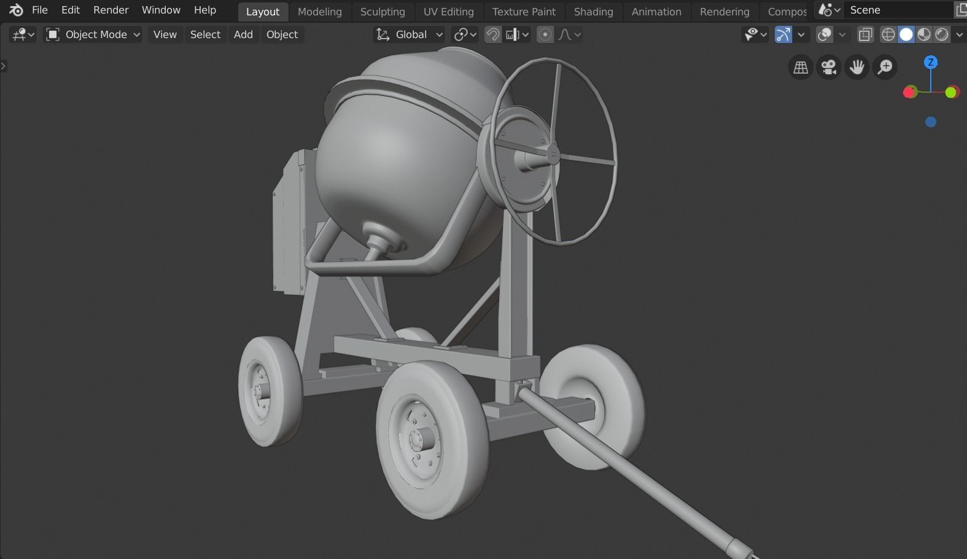Toggle proportional editing

[545, 34]
